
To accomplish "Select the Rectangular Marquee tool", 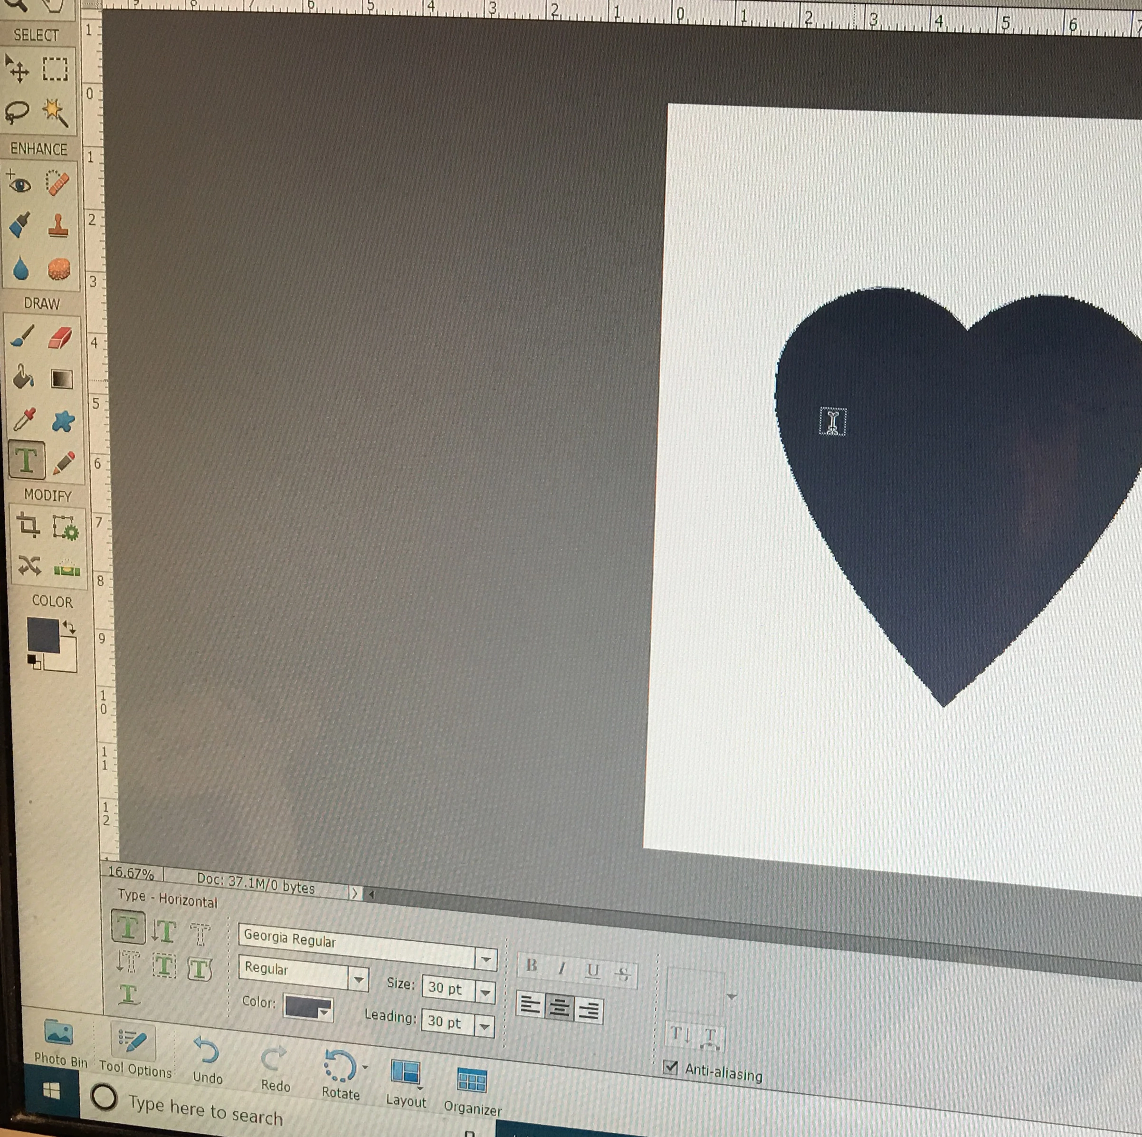I will tap(54, 68).
